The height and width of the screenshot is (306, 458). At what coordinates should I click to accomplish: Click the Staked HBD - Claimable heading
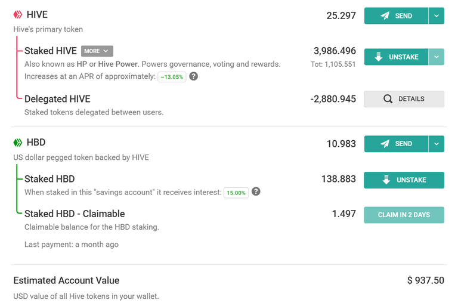pos(75,214)
